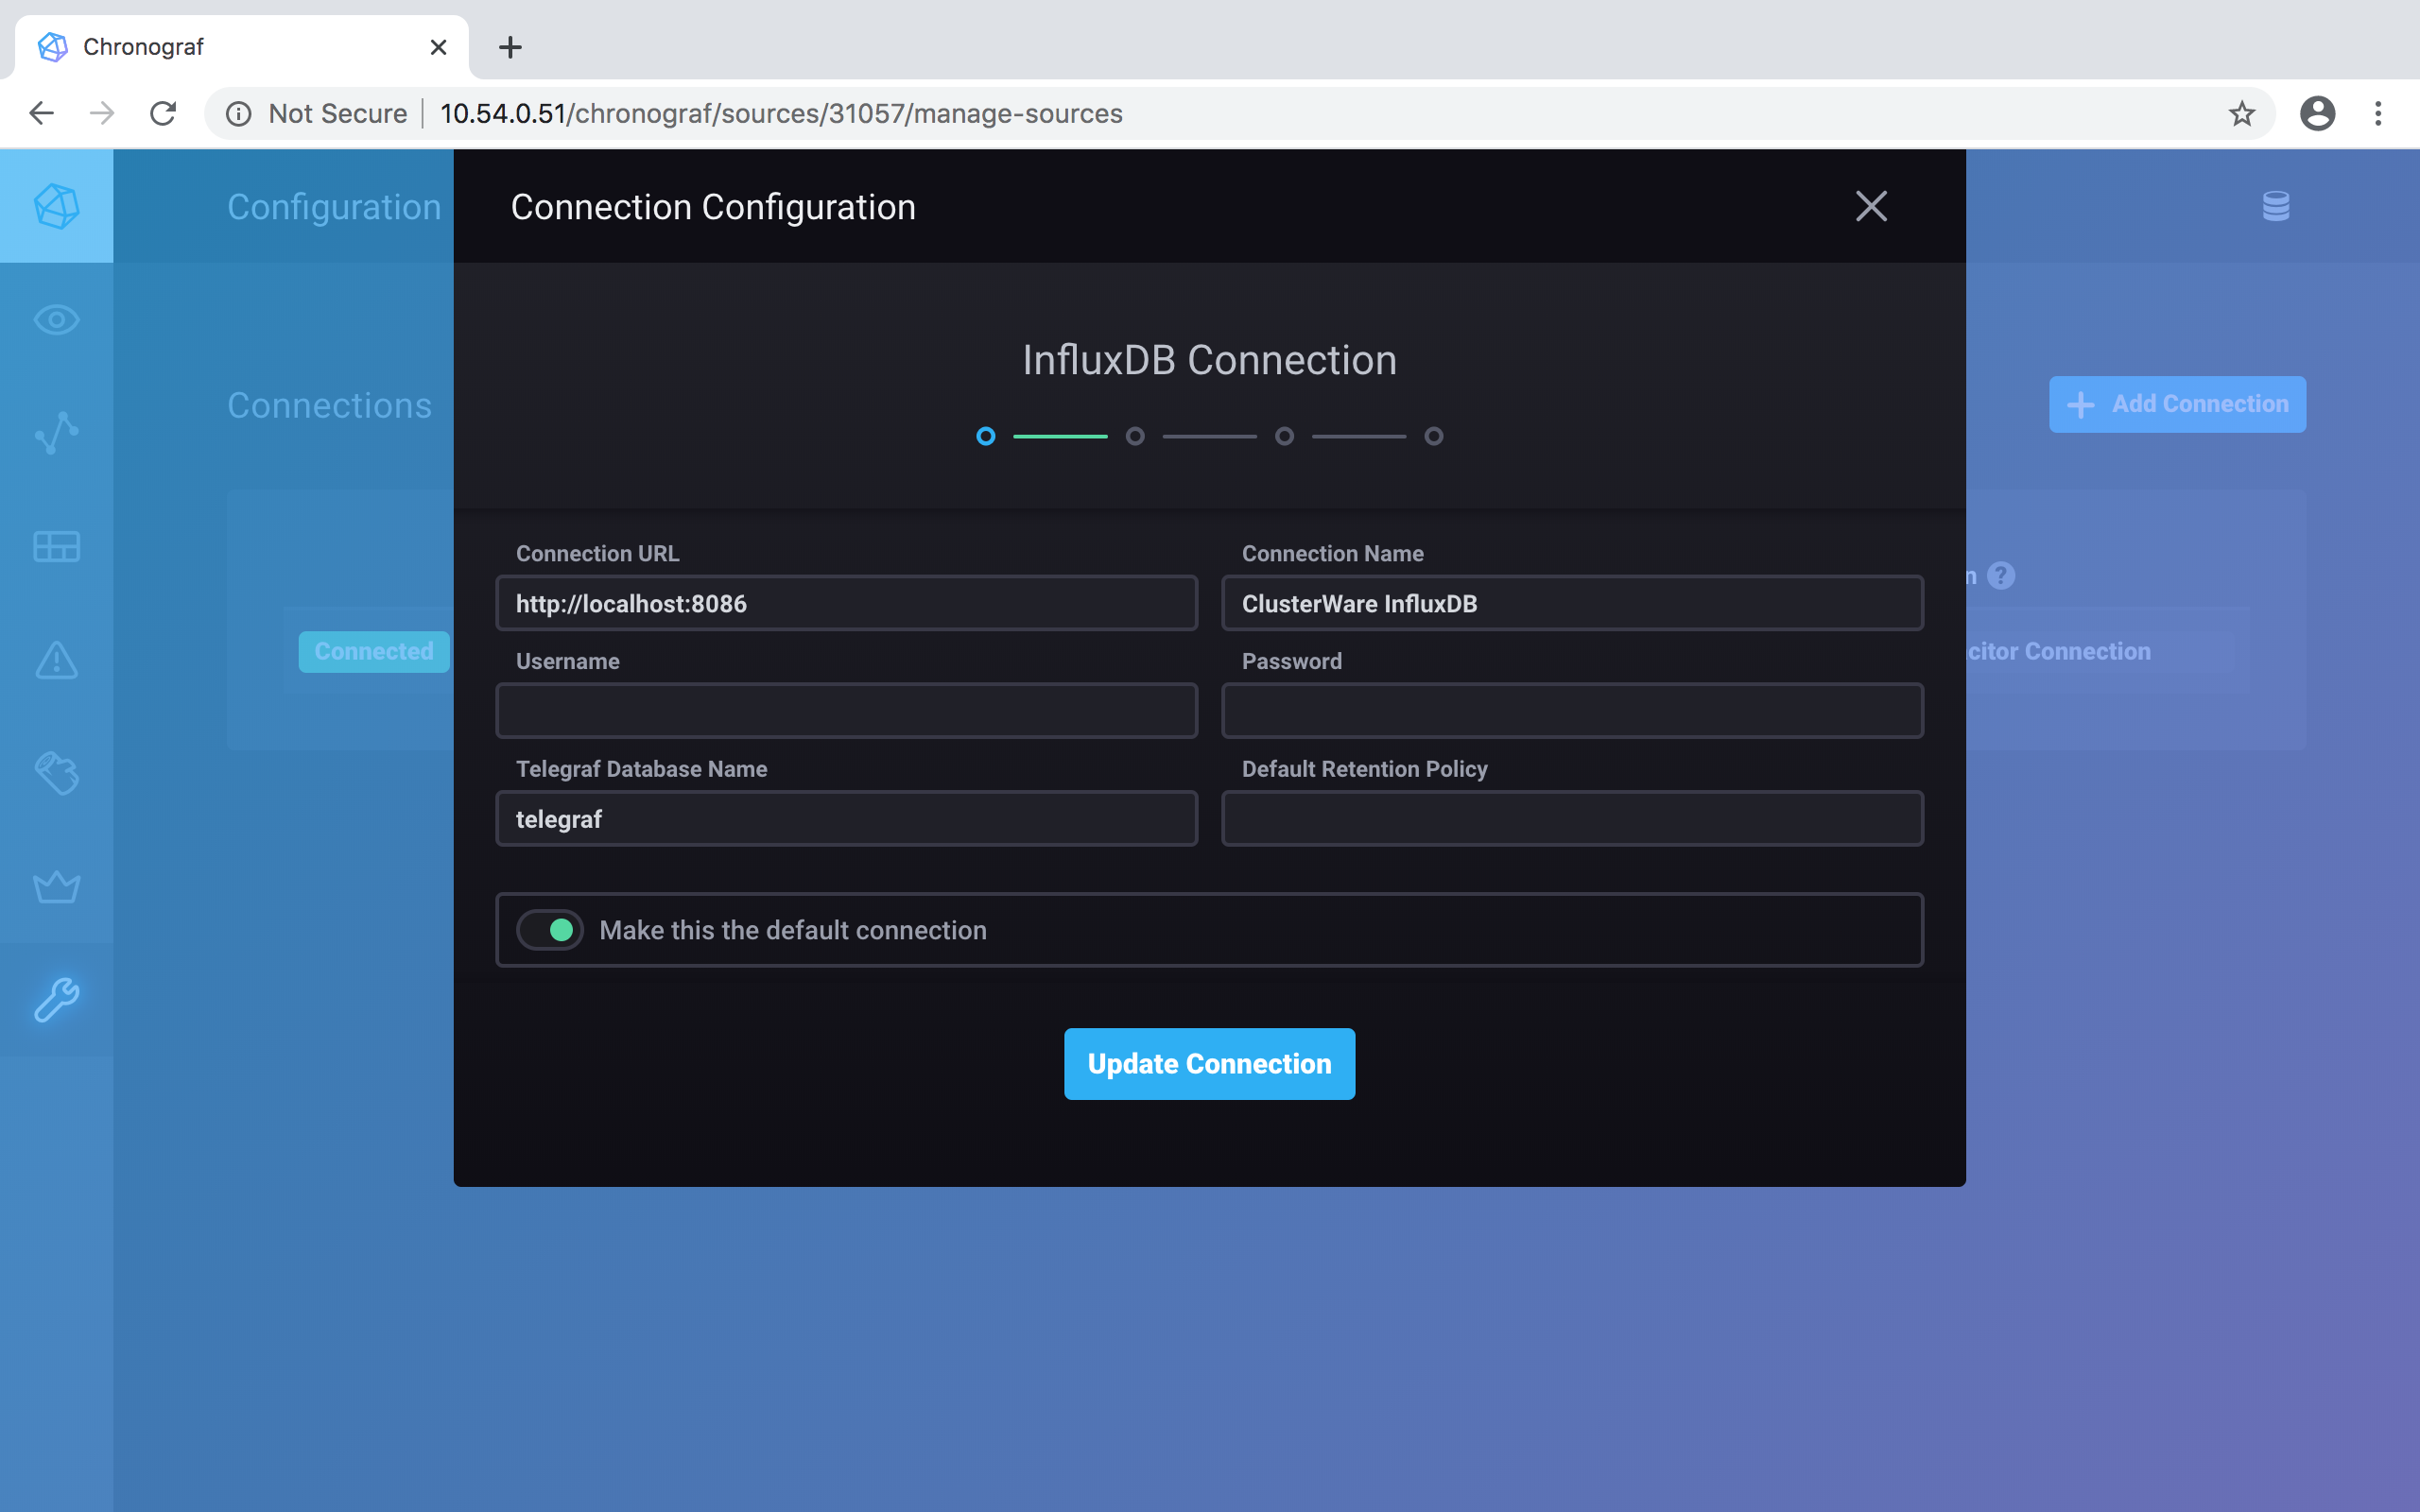Click the InfluxDB Connection heading
Viewport: 2420px width, 1512px height.
pos(1209,360)
